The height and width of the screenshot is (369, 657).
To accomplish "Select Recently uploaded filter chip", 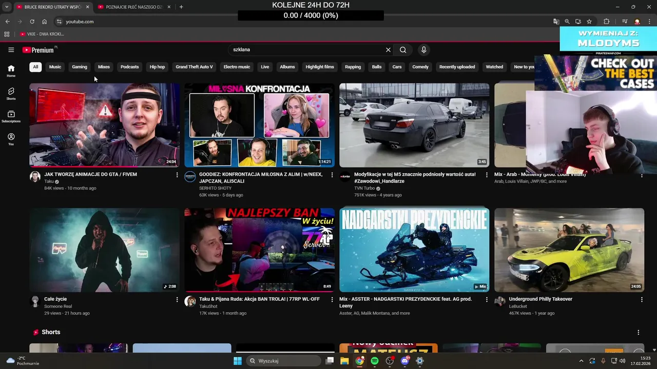I will tap(457, 67).
